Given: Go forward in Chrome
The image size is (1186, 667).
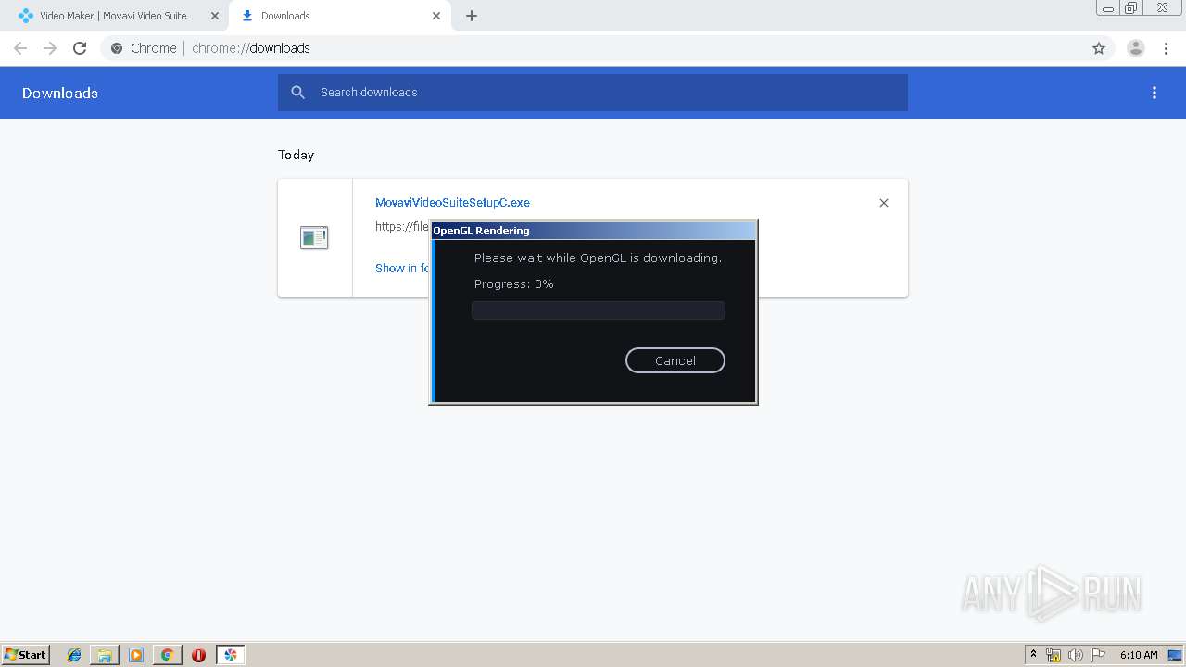Looking at the screenshot, I should [x=50, y=48].
